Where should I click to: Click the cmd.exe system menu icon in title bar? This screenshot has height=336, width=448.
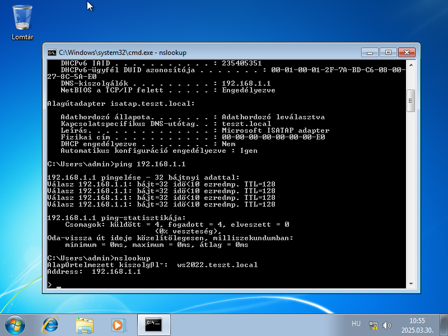[x=52, y=53]
